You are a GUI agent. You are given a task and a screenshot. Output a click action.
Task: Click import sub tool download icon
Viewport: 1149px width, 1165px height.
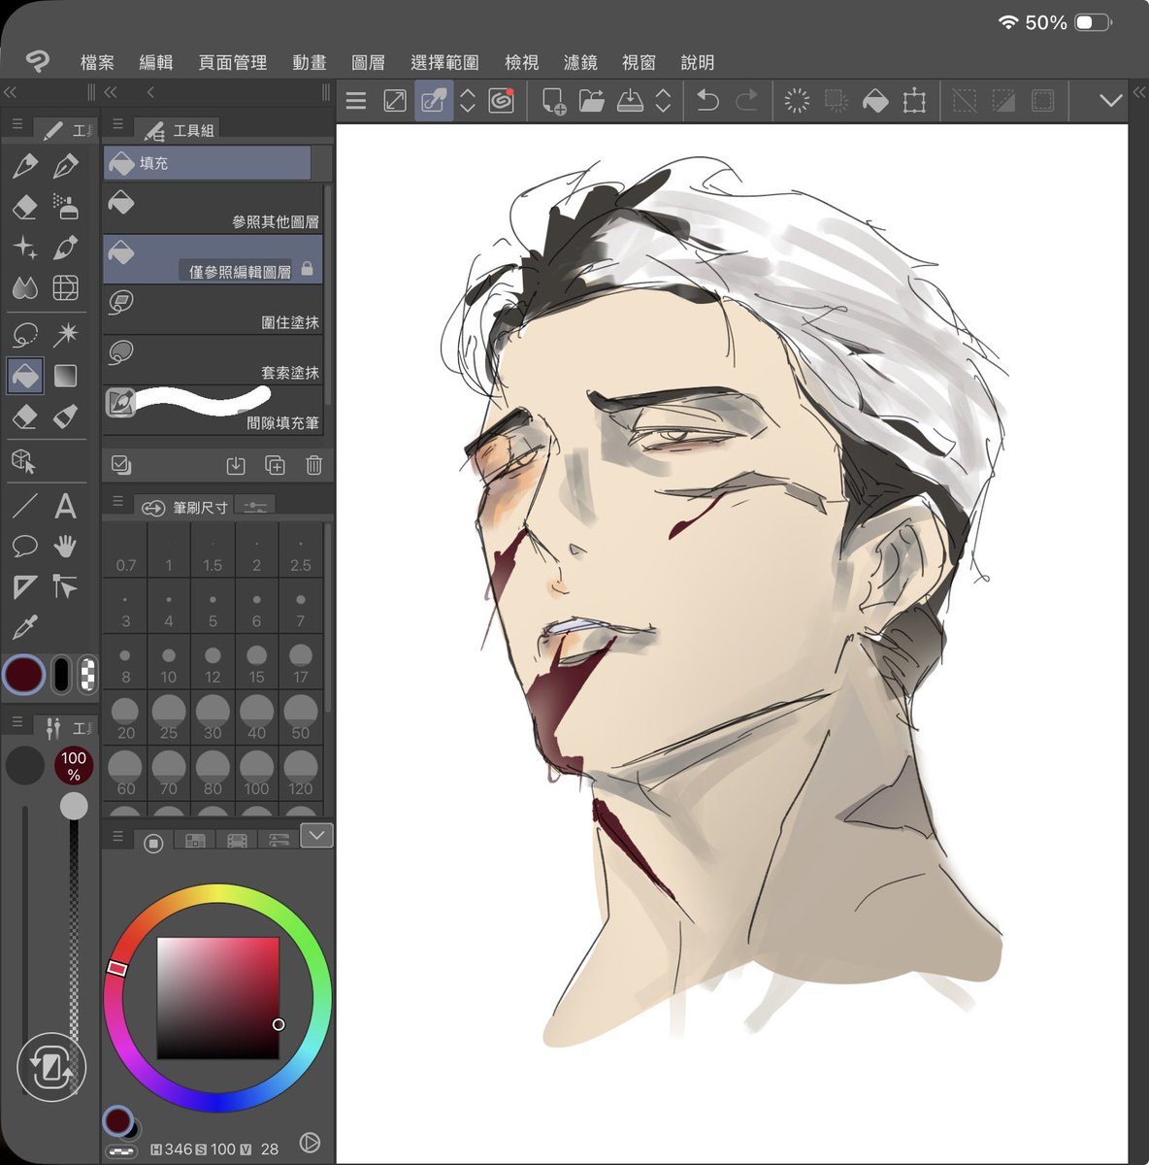(x=236, y=465)
